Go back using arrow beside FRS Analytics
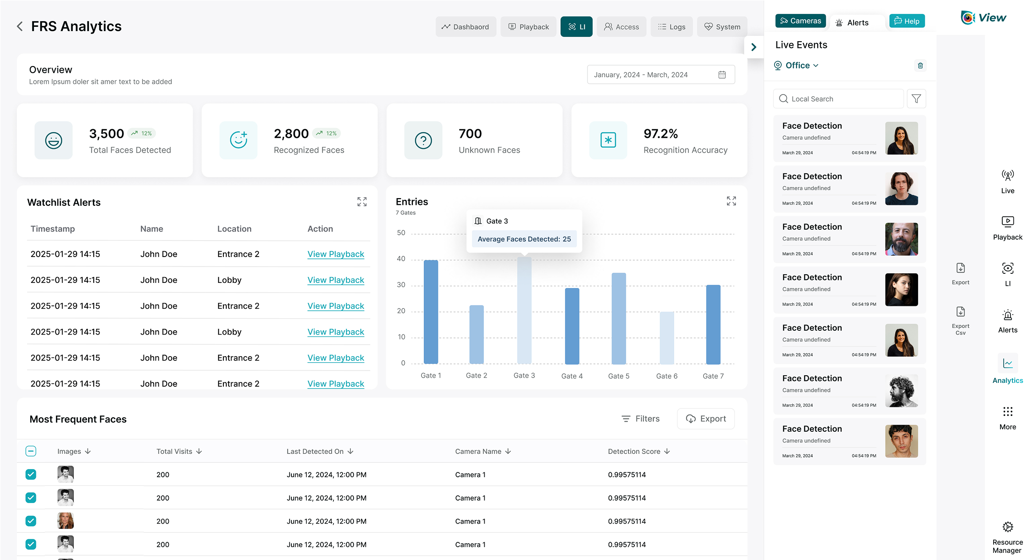This screenshot has width=1032, height=560. coord(20,26)
